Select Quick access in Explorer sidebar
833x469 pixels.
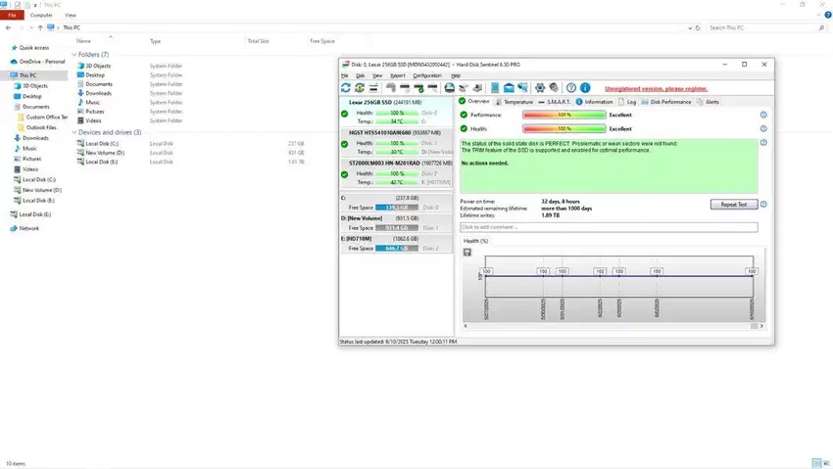coord(29,48)
